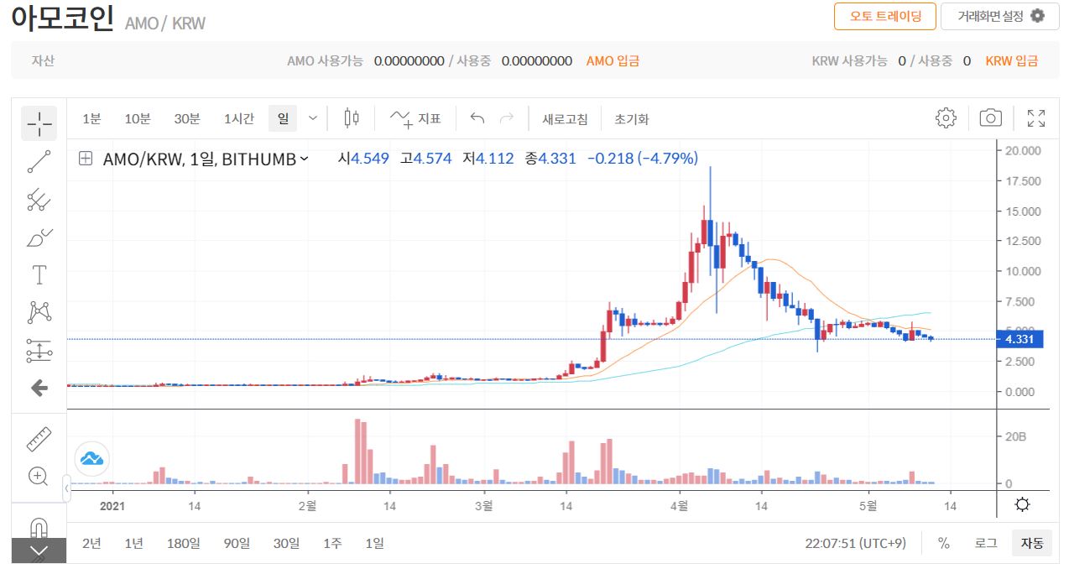Click the 4월 date axis label
Screen dimensions: 1069x574
click(x=679, y=505)
